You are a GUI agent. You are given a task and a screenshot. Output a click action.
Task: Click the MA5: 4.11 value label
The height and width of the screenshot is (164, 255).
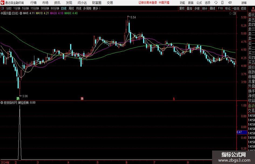click(29, 13)
